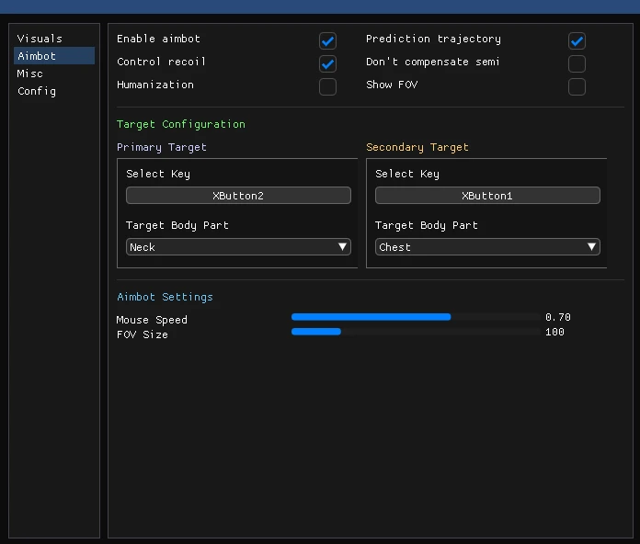Open the Visuals tab in the sidebar
This screenshot has width=640, height=544.
[40, 39]
